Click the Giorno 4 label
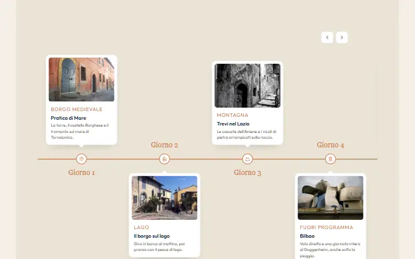The width and height of the screenshot is (415, 259). point(330,145)
